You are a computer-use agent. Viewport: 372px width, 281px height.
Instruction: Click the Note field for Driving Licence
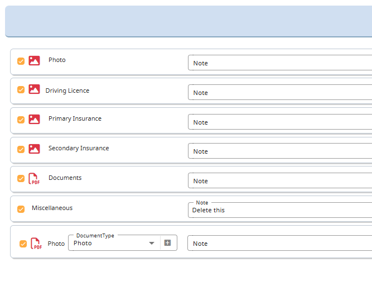(x=280, y=93)
